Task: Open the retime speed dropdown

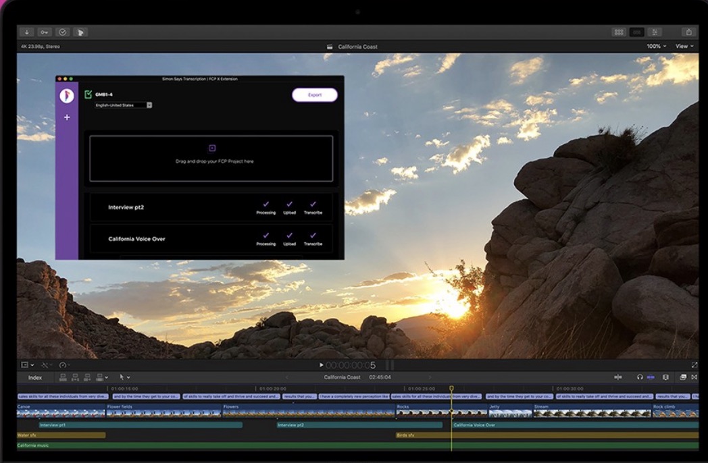Action: click(x=65, y=364)
